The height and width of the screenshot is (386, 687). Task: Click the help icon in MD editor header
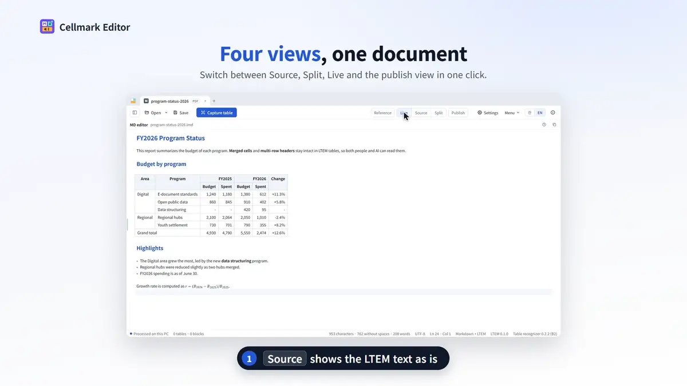coord(544,124)
